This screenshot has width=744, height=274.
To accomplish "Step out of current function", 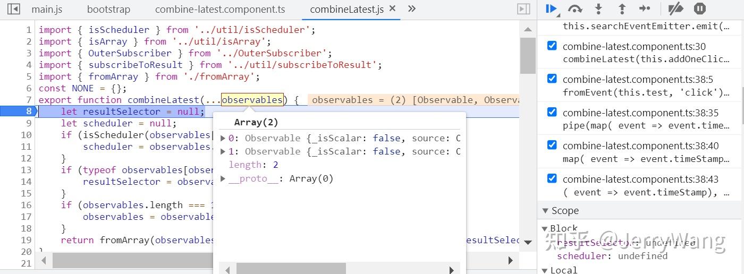I will (x=622, y=8).
